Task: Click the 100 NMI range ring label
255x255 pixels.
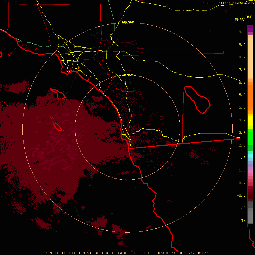Action: tap(127, 22)
